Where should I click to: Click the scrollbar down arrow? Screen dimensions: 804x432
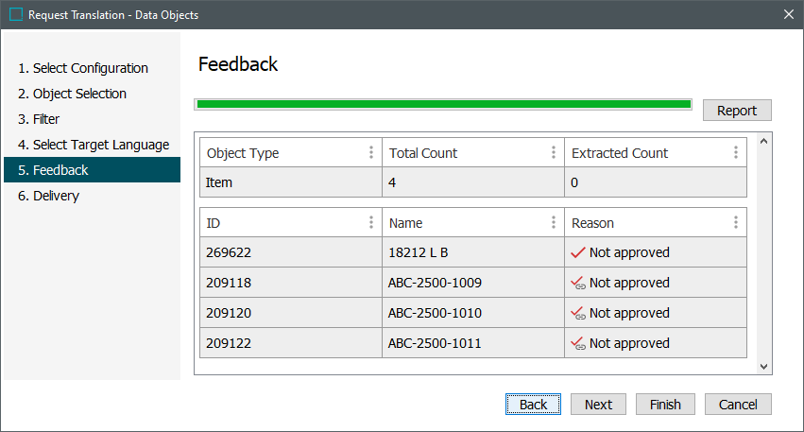click(x=765, y=367)
